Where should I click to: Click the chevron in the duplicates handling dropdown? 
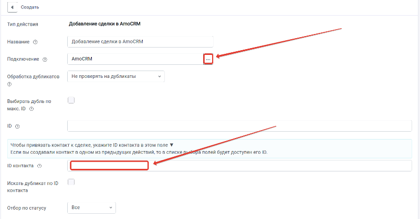[160, 76]
